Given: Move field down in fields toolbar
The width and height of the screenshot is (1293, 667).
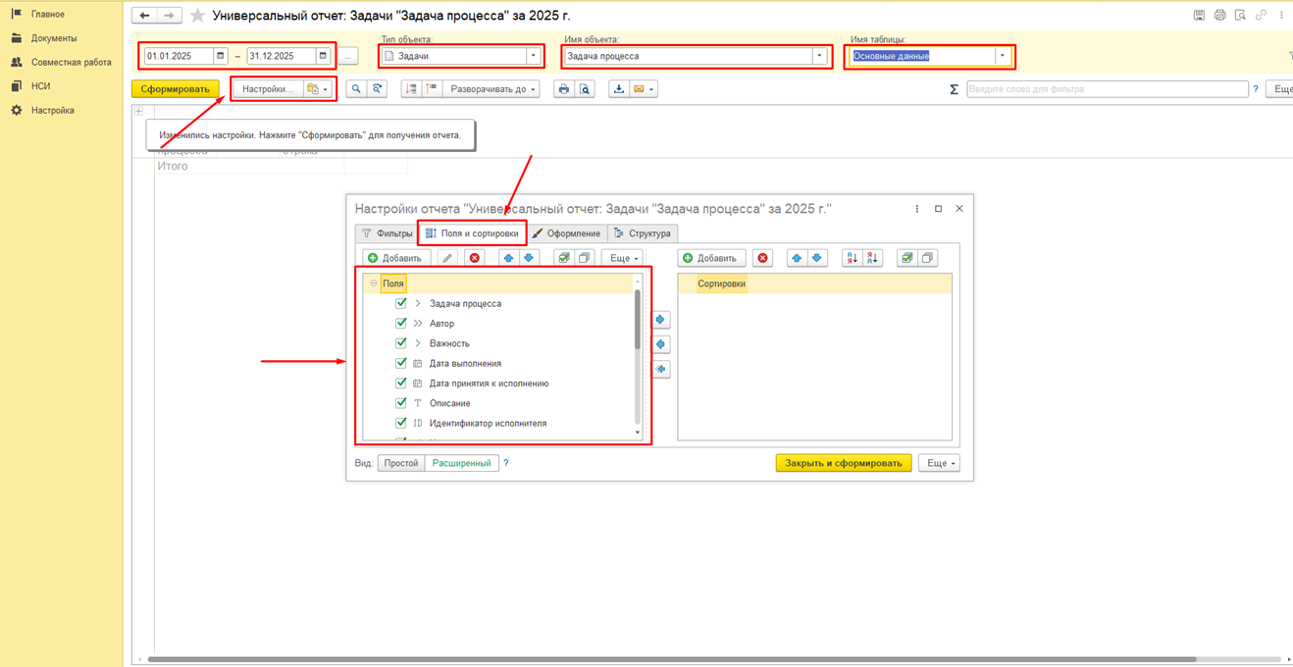Looking at the screenshot, I should click(529, 258).
